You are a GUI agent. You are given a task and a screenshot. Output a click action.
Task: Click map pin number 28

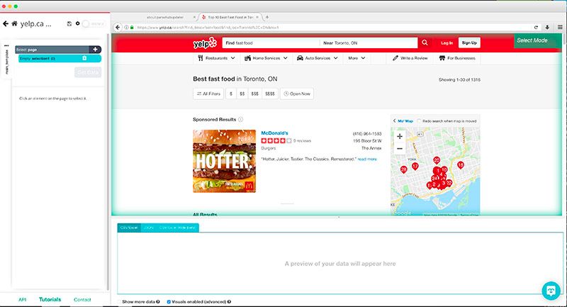pyautogui.click(x=404, y=169)
